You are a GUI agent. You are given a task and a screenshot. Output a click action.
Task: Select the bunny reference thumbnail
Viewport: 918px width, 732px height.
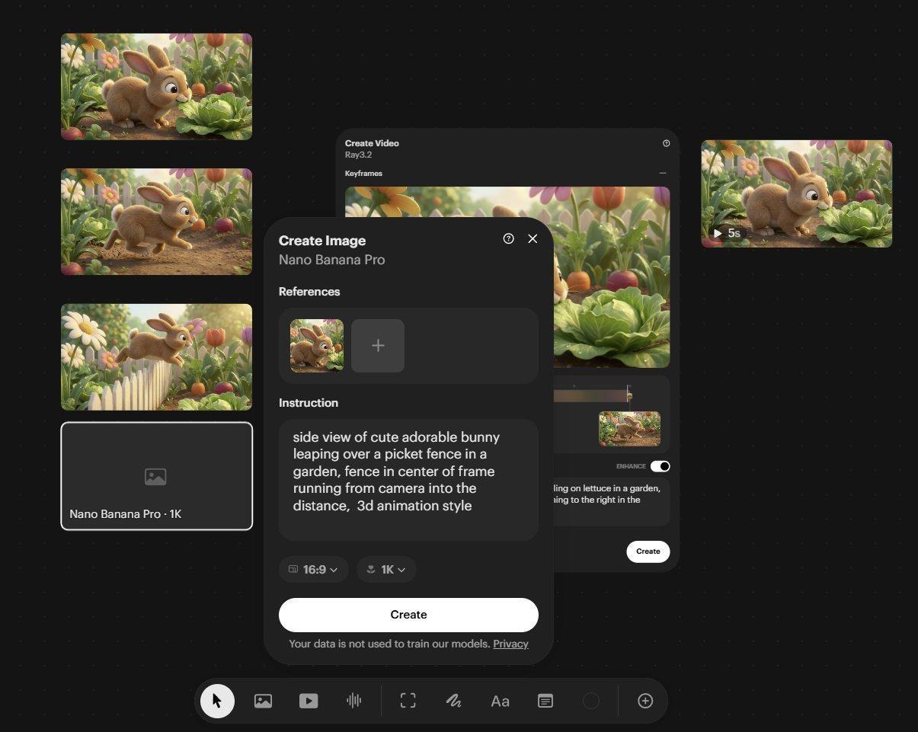[317, 346]
